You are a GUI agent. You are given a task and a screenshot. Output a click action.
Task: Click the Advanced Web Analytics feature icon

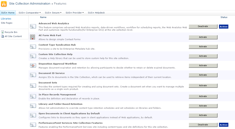point(33,26)
